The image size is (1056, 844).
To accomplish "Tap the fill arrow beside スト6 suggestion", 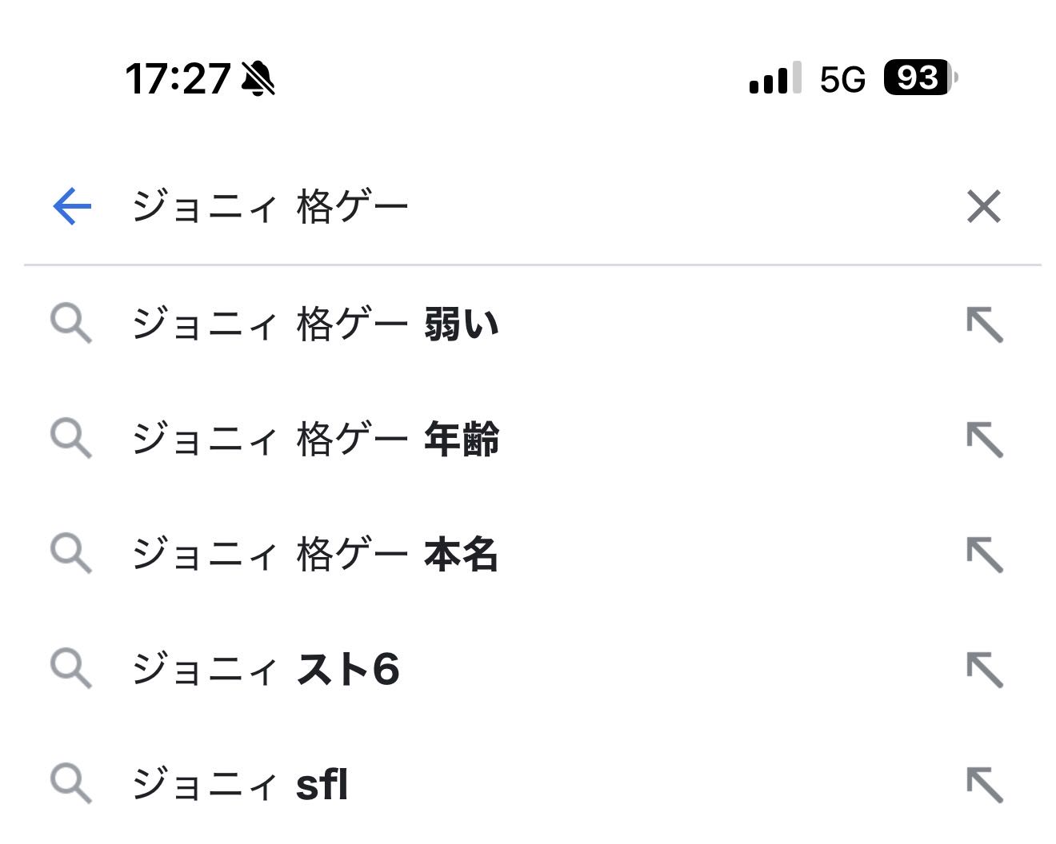I will 984,670.
